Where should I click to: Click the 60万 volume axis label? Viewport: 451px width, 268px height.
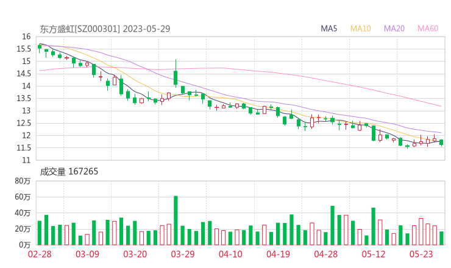(23, 197)
